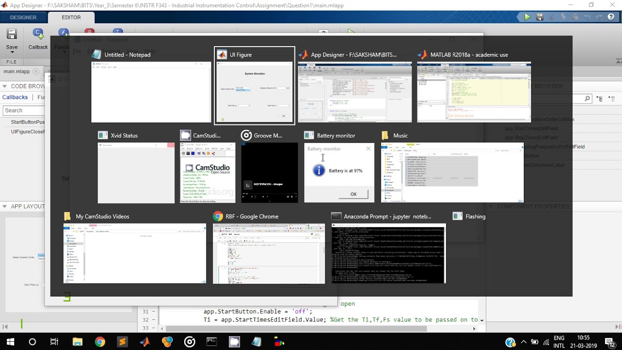The width and height of the screenshot is (622, 350).
Task: Open Cortana search circle on taskbar
Action: tap(32, 342)
